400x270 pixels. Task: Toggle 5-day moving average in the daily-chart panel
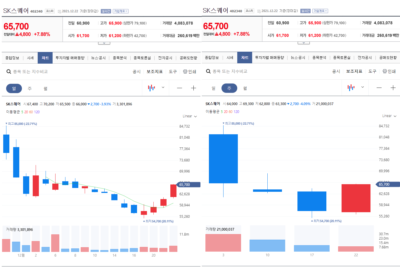click(22, 112)
